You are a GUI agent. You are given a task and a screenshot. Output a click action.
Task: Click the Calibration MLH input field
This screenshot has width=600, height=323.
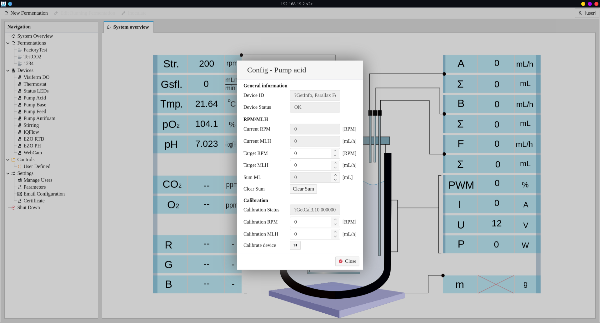[311, 234]
